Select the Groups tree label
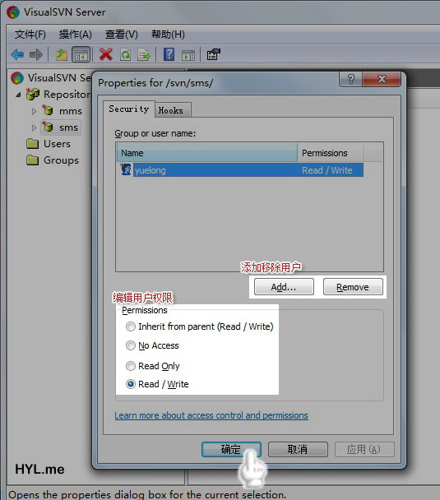Image resolution: width=440 pixels, height=500 pixels. [x=61, y=160]
